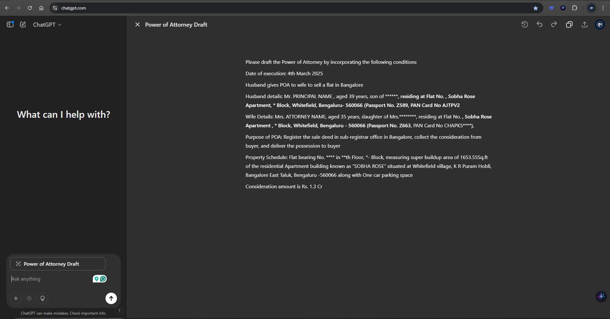Show canvas version history

(x=525, y=24)
